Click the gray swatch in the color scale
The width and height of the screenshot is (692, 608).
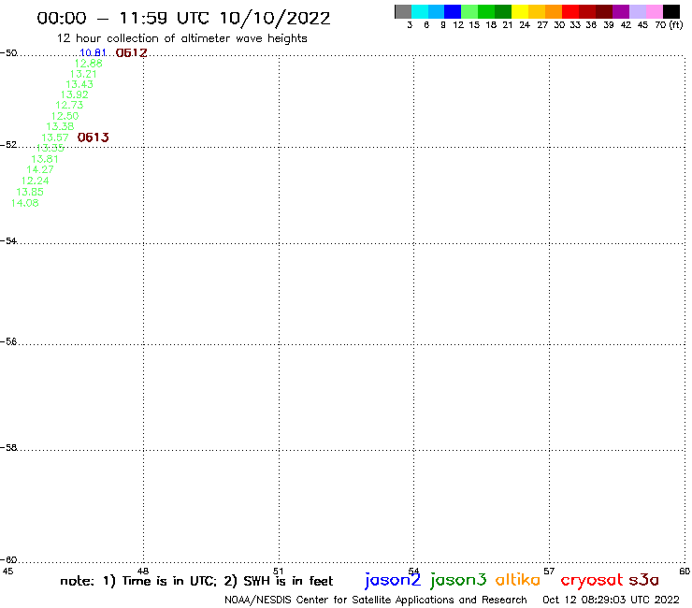pyautogui.click(x=403, y=11)
